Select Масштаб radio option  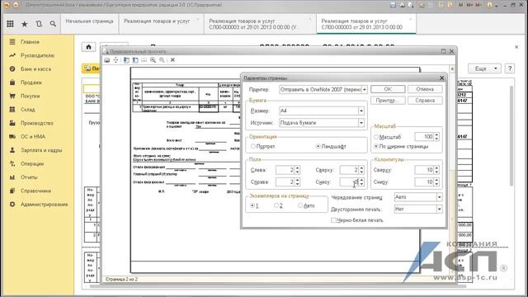[376, 137]
